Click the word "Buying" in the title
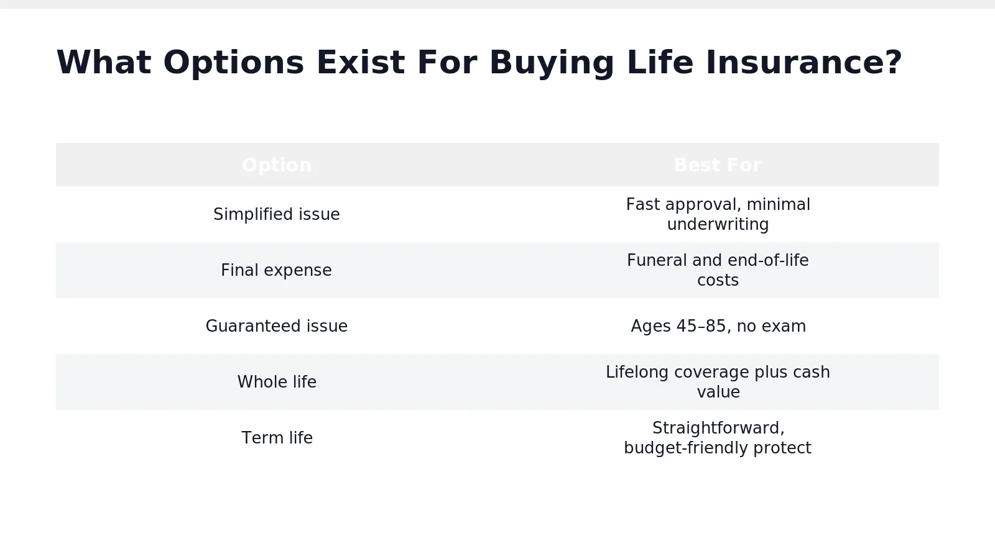The width and height of the screenshot is (995, 559). [x=552, y=63]
